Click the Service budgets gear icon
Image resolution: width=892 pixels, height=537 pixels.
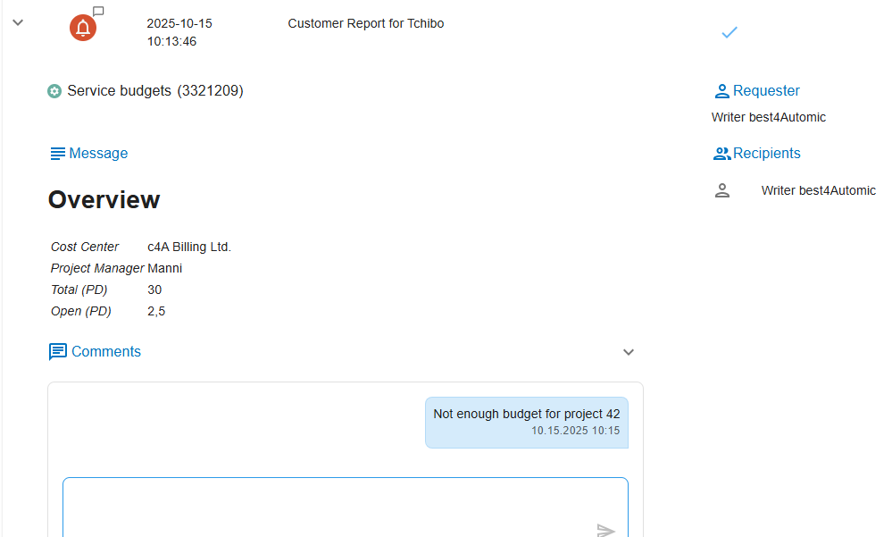pyautogui.click(x=54, y=91)
